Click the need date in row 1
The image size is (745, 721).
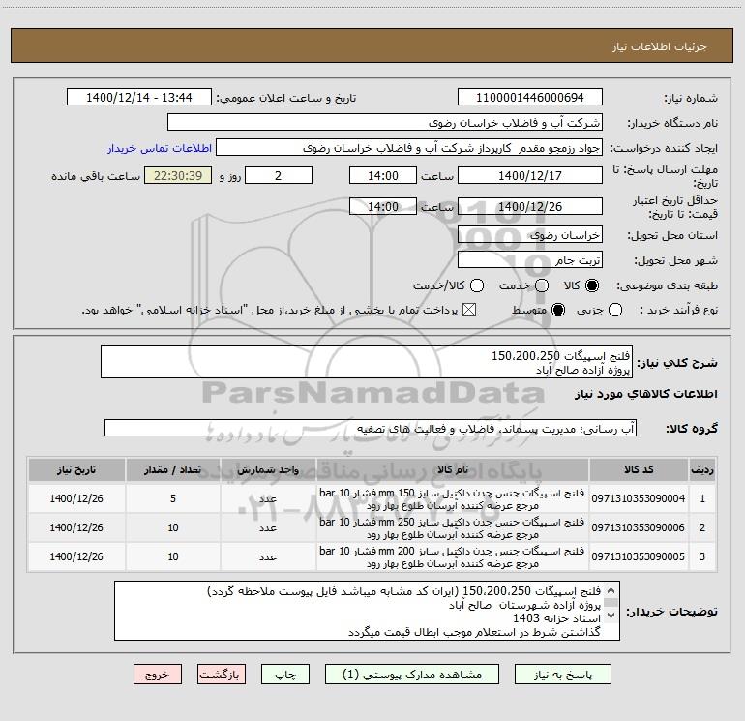point(76,498)
